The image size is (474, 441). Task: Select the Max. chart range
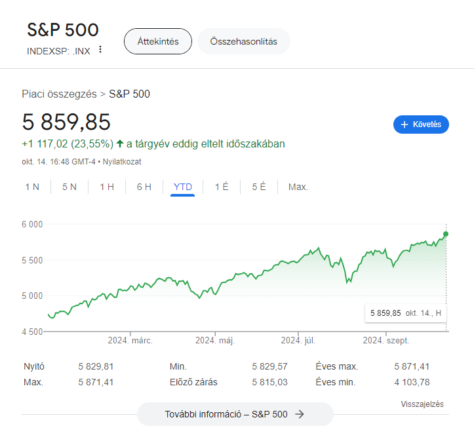pos(298,187)
